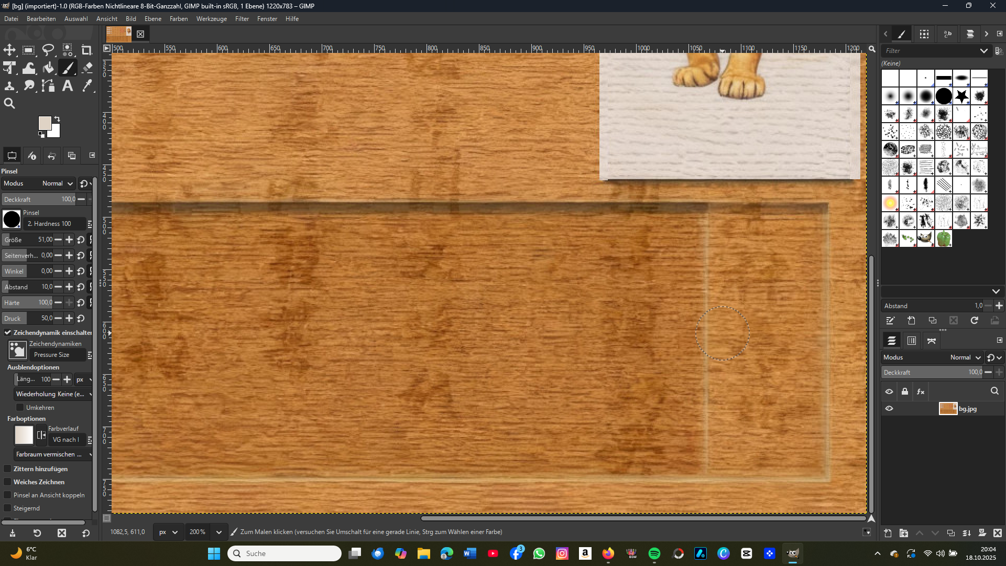Select the Bucket Fill tool
1006x566 pixels.
[48, 68]
